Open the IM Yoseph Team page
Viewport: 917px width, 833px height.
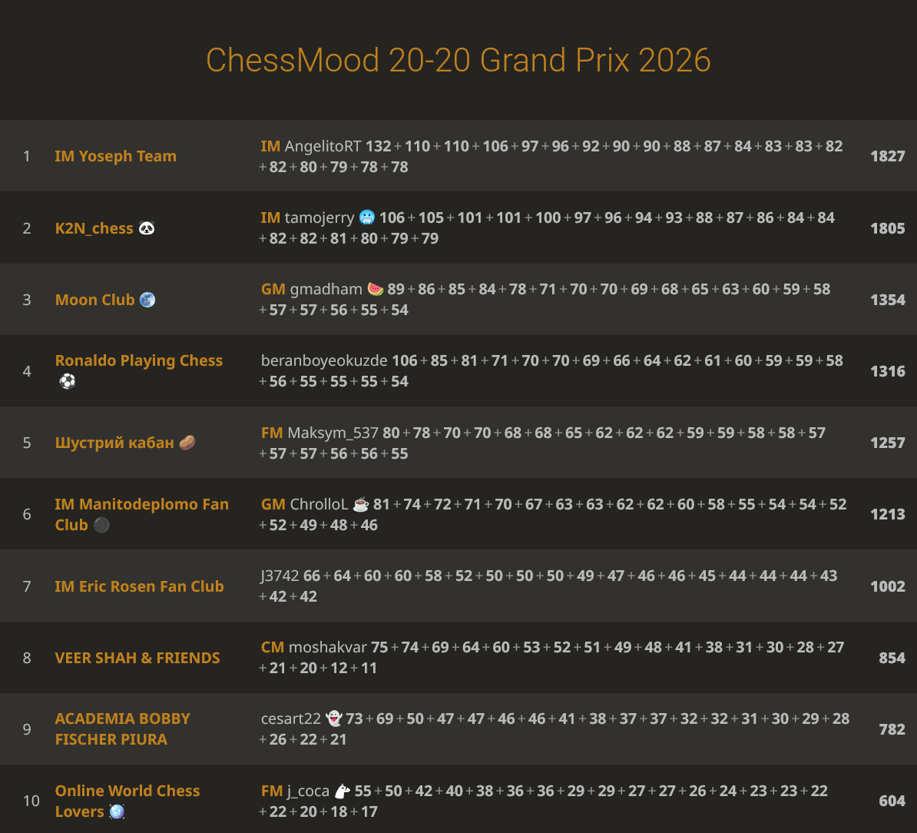pyautogui.click(x=115, y=156)
